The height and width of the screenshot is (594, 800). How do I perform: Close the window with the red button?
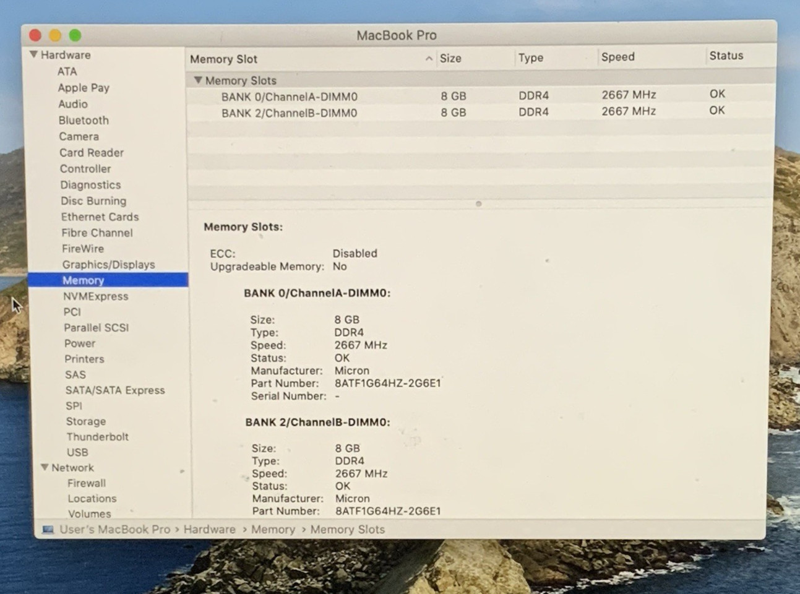click(x=35, y=35)
